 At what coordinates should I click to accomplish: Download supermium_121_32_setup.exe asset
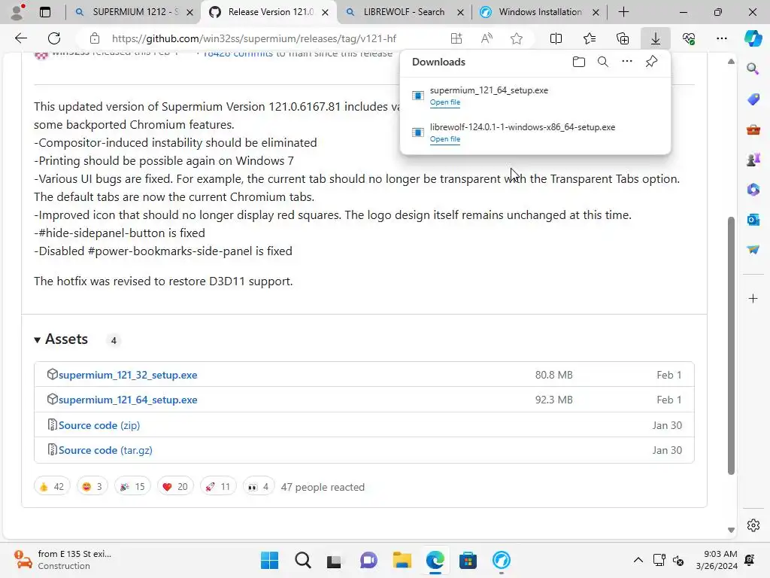pos(128,375)
